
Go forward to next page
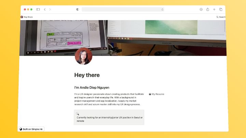pos(50,10)
